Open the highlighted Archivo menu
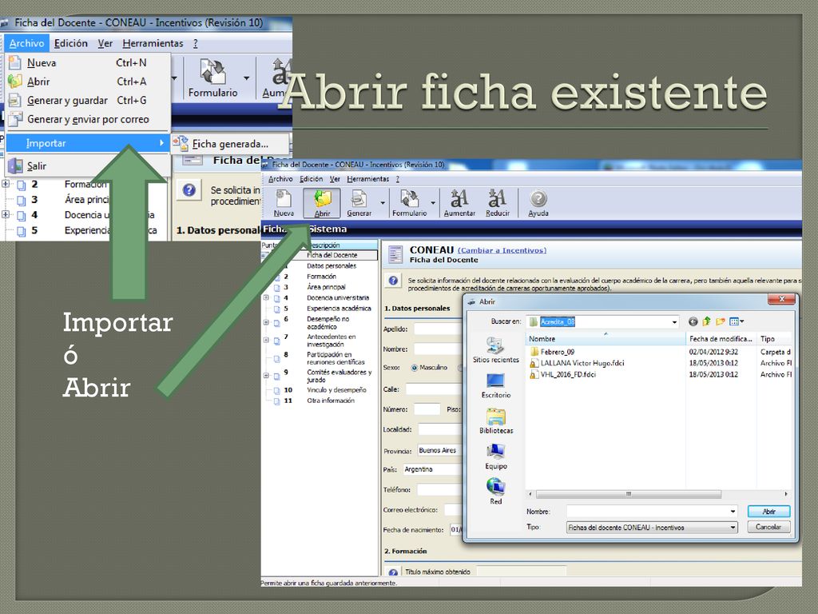The width and height of the screenshot is (818, 614). click(26, 43)
